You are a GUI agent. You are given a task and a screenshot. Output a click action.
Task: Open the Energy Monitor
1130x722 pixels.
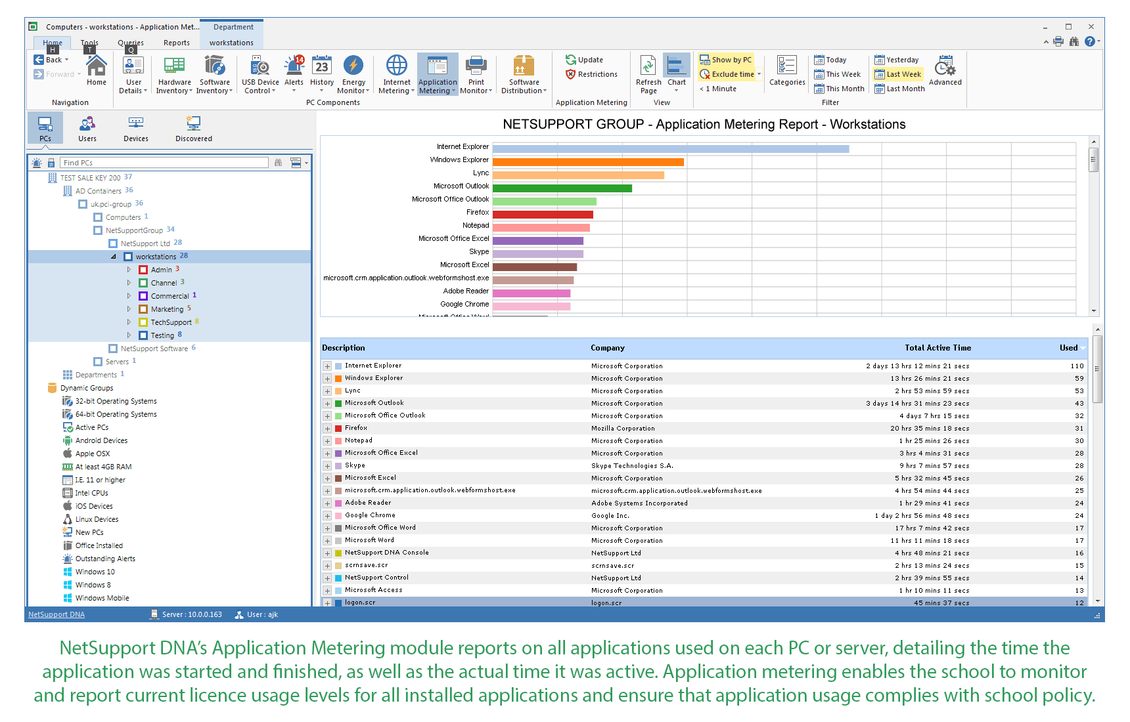click(x=353, y=74)
